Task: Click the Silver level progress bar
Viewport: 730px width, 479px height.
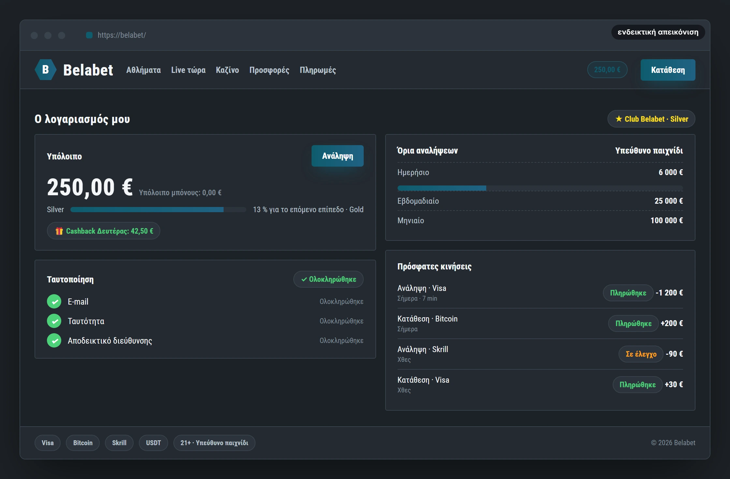Action: (158, 210)
